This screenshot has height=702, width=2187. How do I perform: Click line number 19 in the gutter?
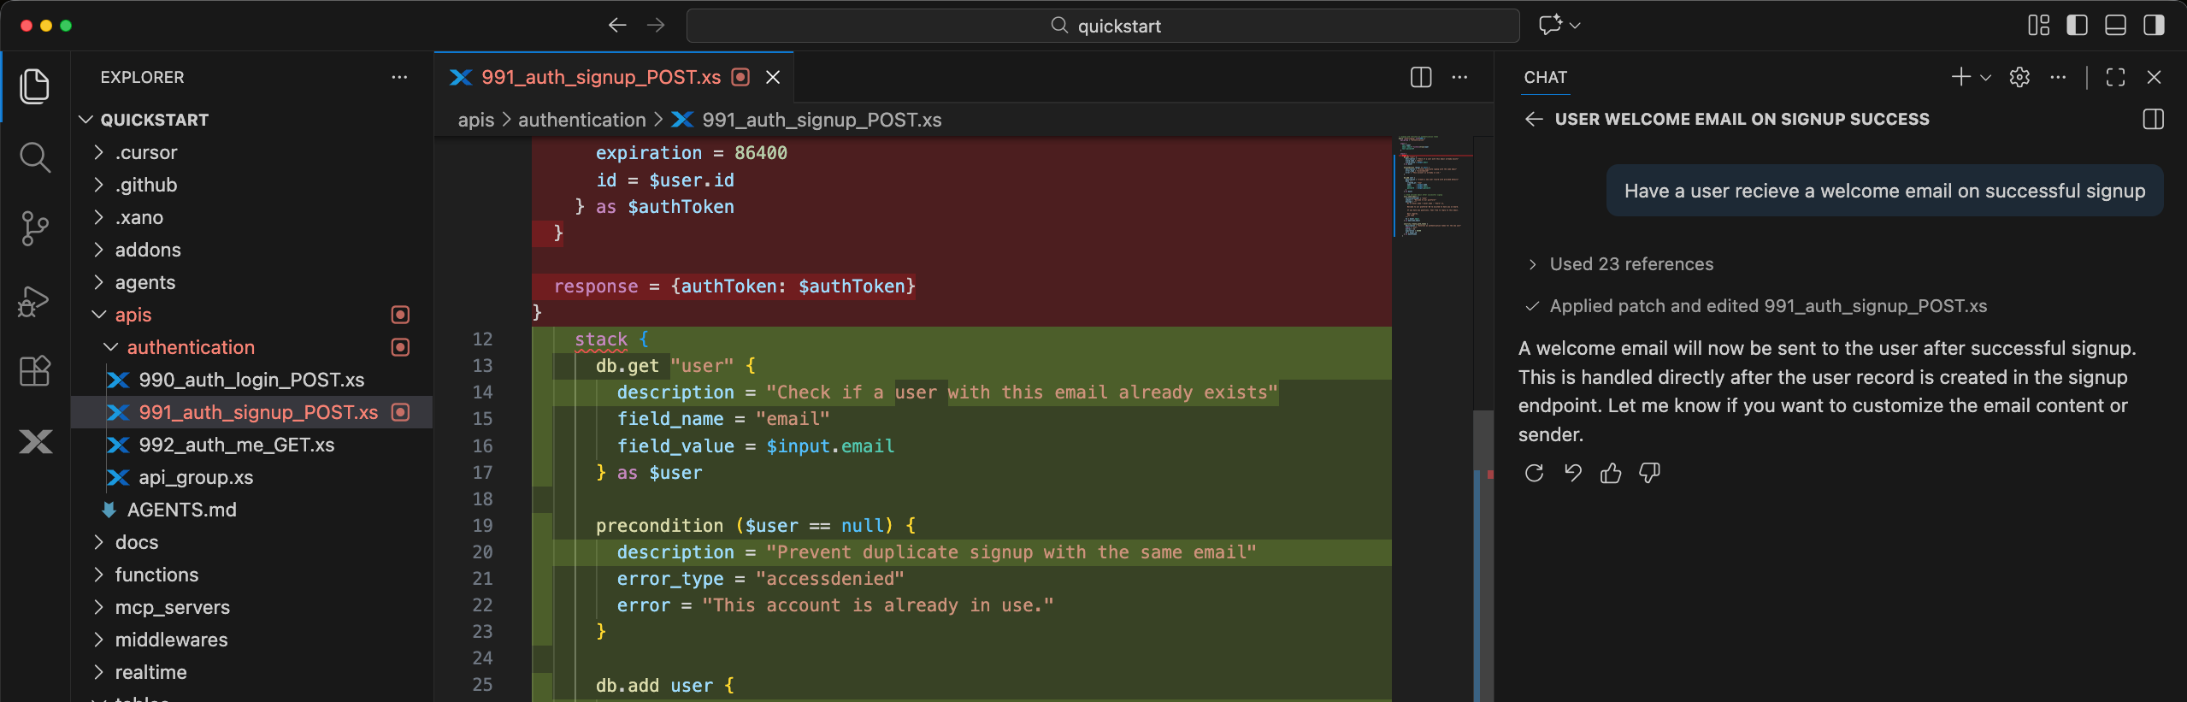pos(482,526)
